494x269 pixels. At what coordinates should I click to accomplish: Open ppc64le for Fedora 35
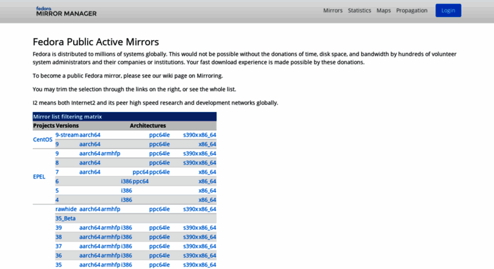point(160,265)
